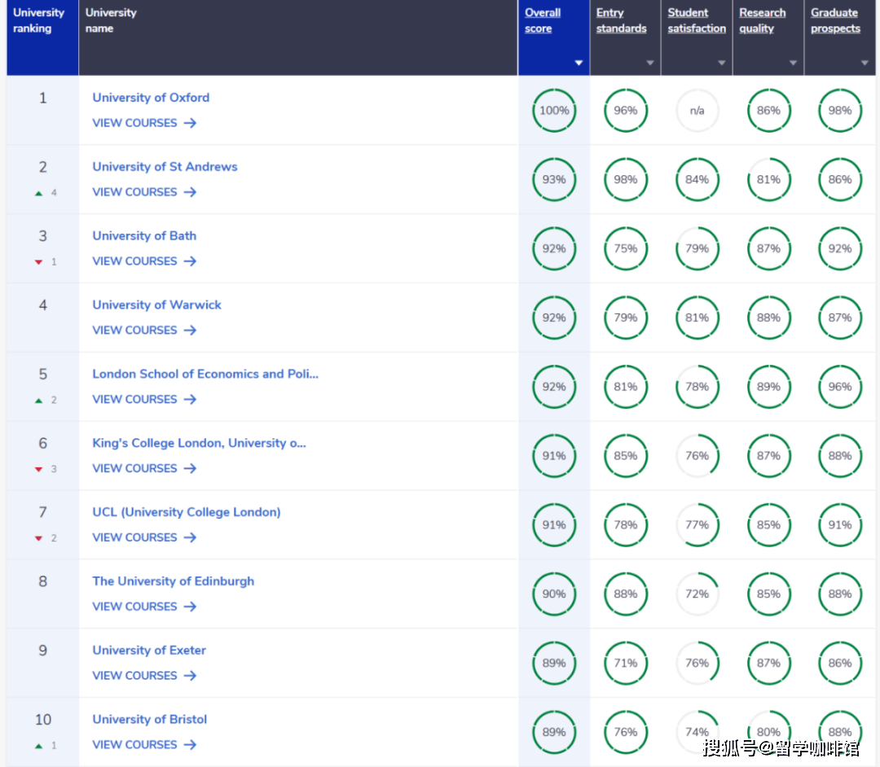Open University of Exeter link
Image resolution: width=880 pixels, height=767 pixels.
click(x=149, y=650)
